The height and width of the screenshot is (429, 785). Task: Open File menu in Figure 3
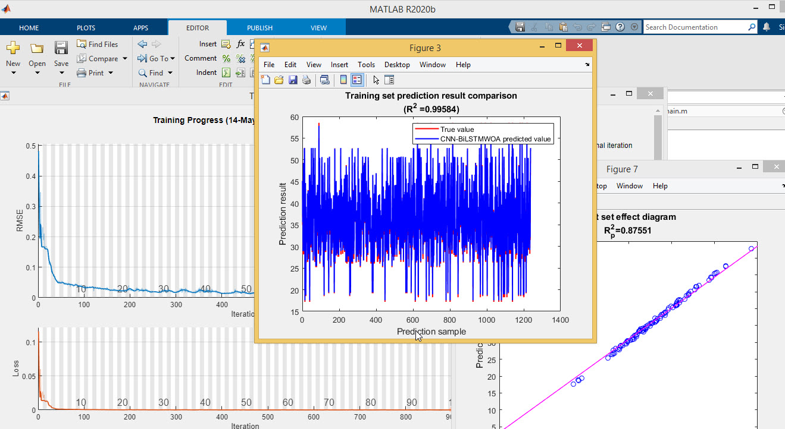tap(269, 65)
